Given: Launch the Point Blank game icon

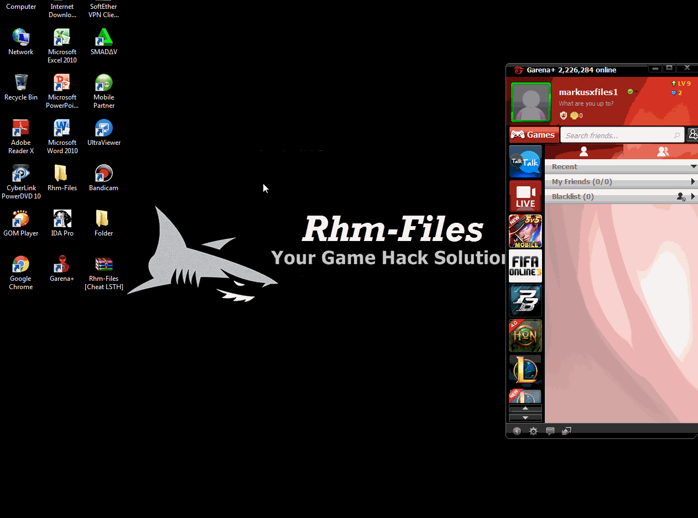Looking at the screenshot, I should [x=525, y=301].
